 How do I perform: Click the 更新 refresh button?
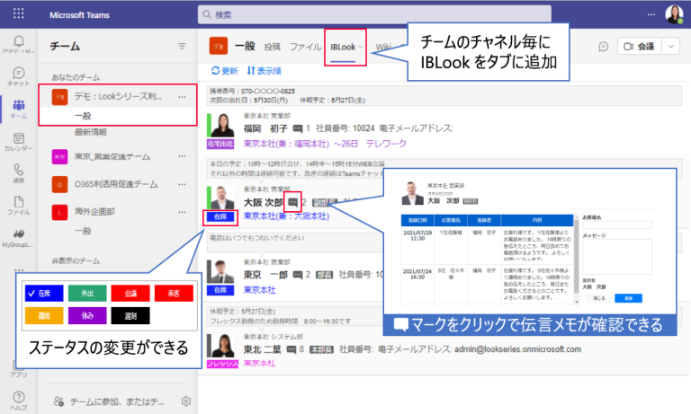tap(224, 71)
